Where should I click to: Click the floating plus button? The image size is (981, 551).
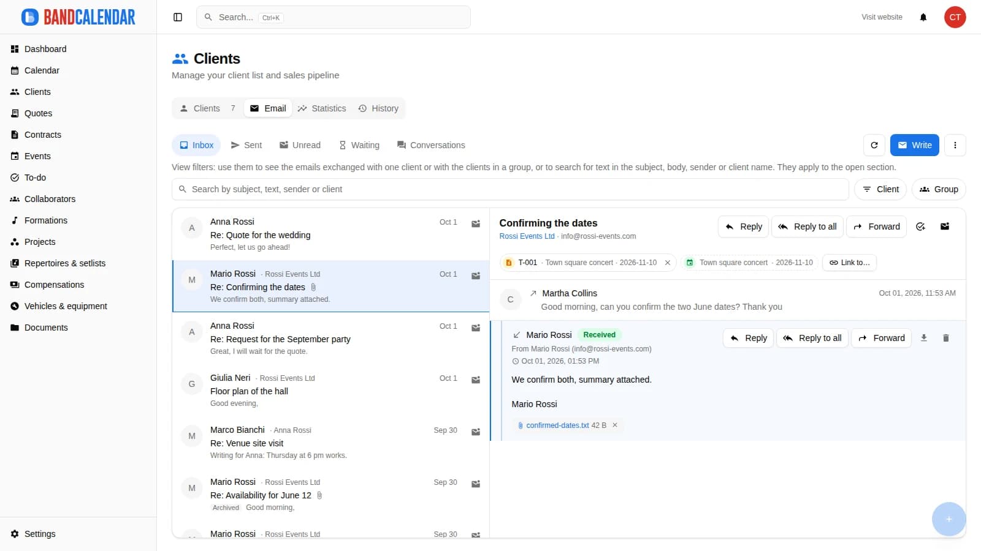(949, 519)
